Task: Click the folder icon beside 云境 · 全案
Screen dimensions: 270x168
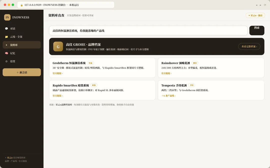Action: (x=6, y=37)
